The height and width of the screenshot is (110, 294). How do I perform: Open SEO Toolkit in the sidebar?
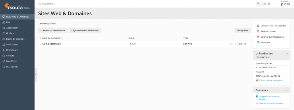pyautogui.click(x=17, y=67)
